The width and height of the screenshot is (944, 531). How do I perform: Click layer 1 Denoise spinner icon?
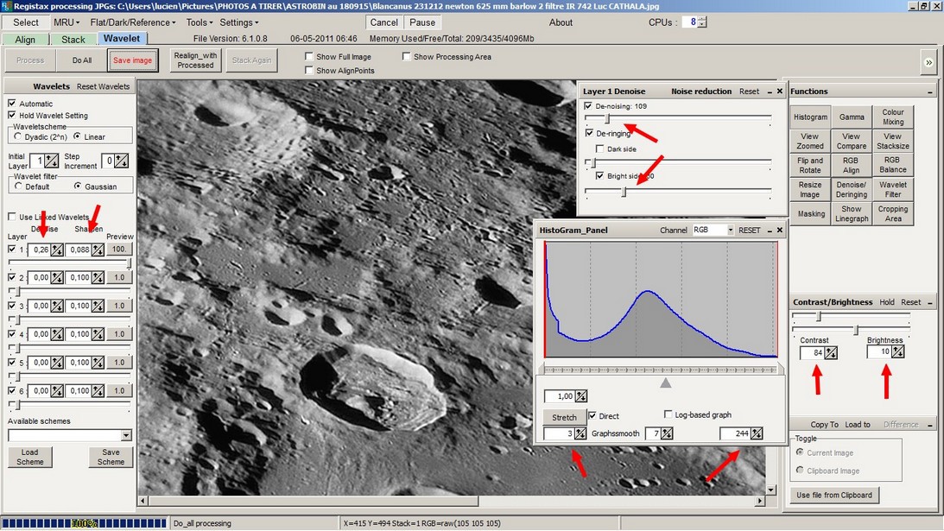pyautogui.click(x=57, y=250)
